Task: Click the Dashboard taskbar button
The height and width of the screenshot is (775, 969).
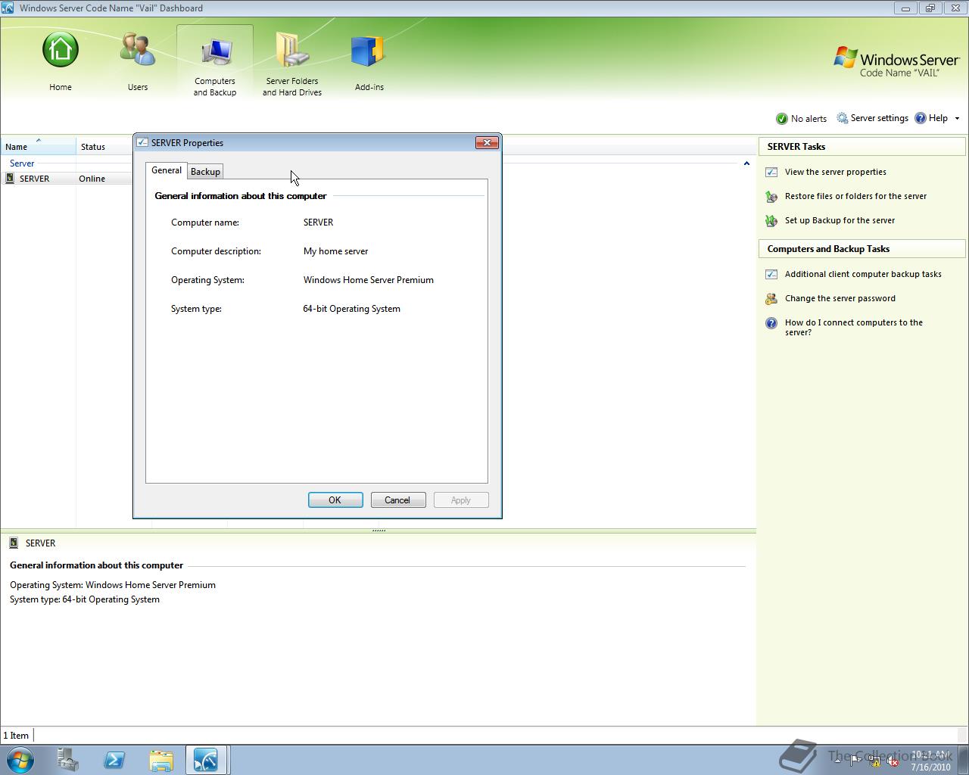Action: [x=207, y=760]
